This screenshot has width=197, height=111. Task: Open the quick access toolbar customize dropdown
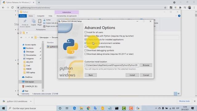click(x=27, y=33)
